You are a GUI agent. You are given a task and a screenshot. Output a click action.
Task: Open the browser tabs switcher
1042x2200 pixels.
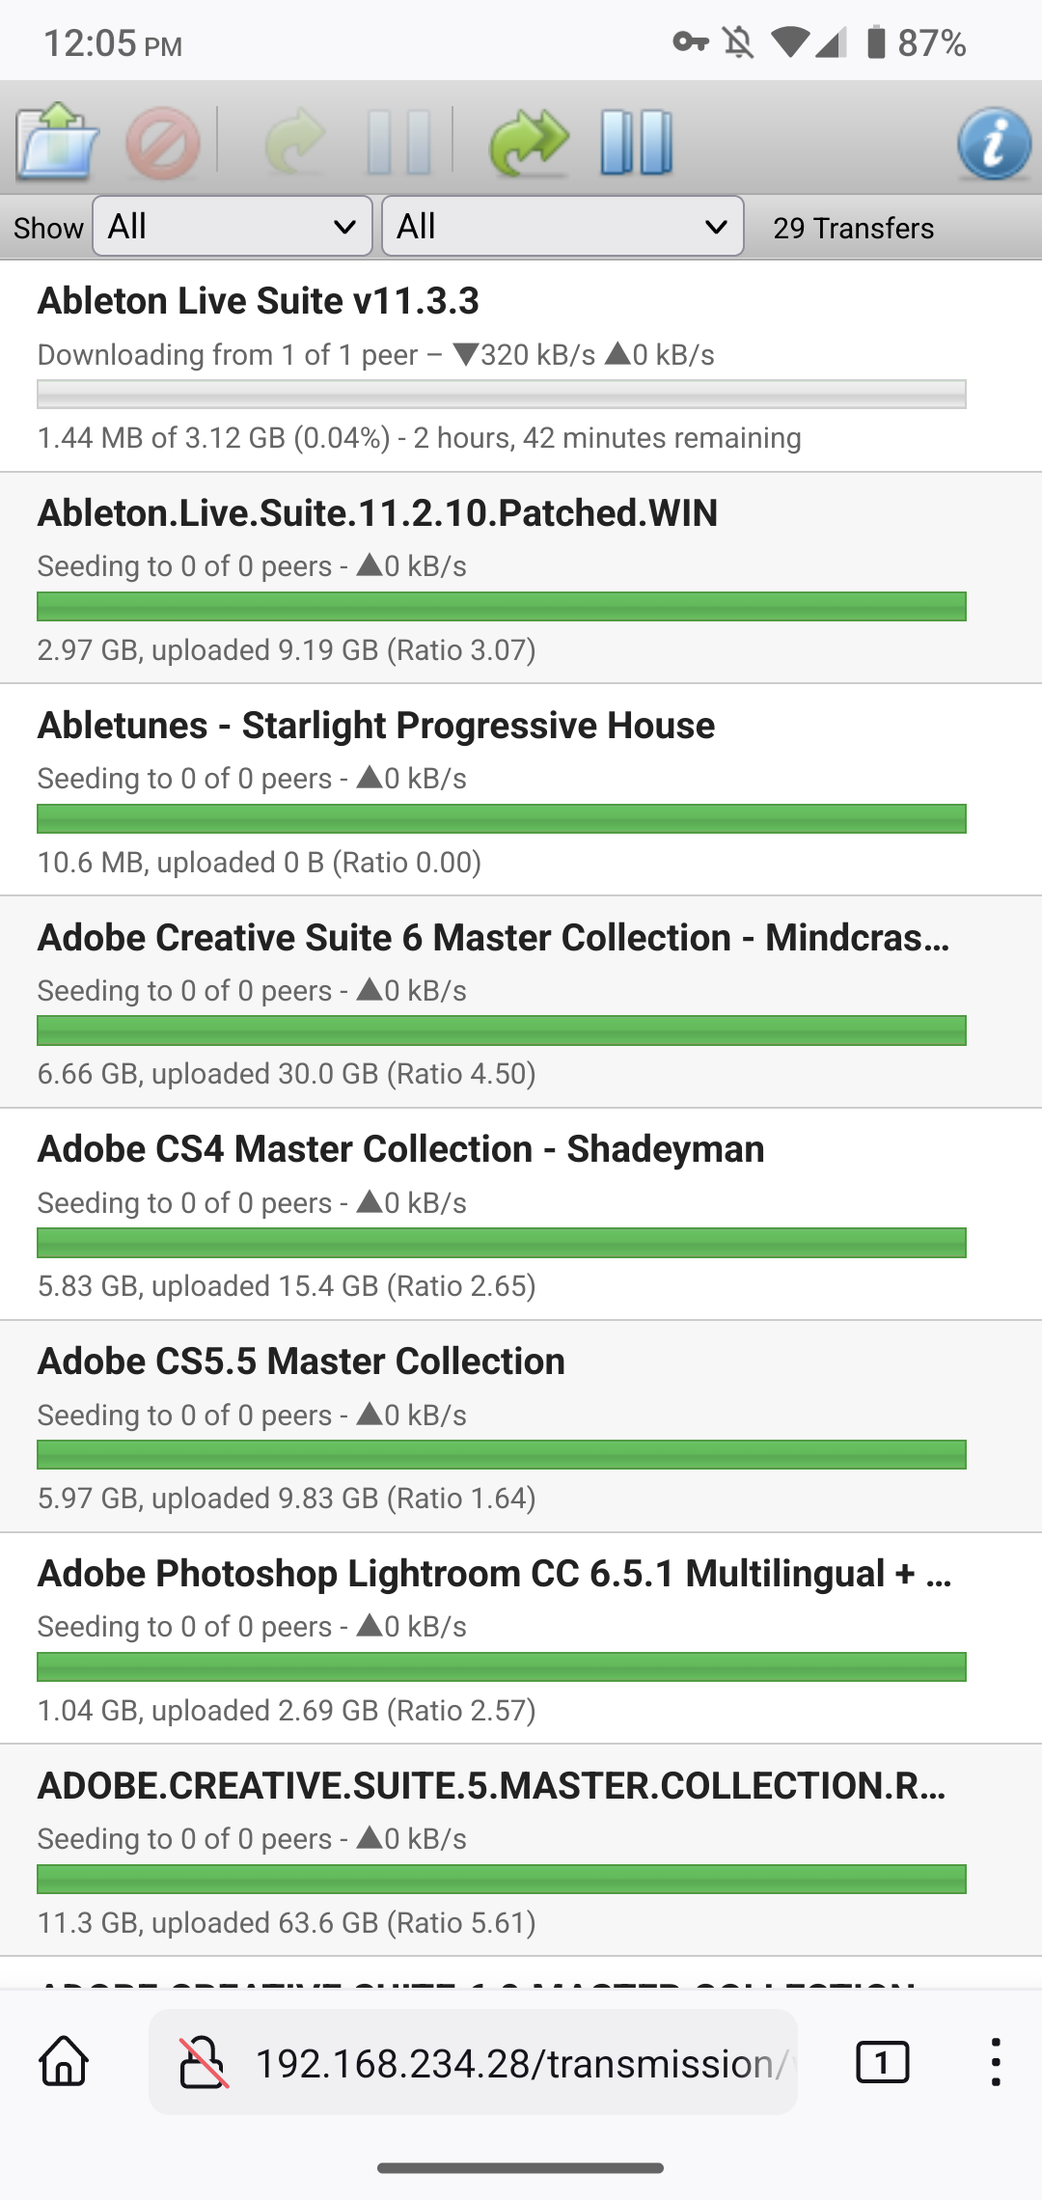click(882, 2062)
